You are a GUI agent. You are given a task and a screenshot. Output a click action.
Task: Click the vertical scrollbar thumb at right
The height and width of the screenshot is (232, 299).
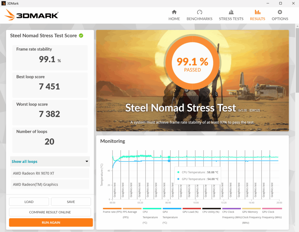point(297,60)
